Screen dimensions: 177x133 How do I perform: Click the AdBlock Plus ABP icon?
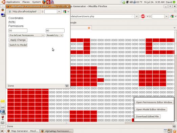click(143, 16)
